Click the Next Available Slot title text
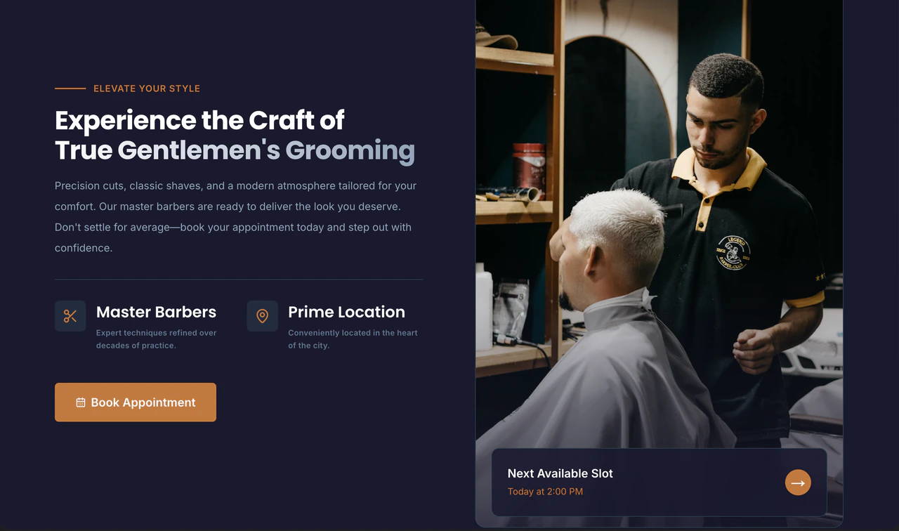Viewport: 899px width, 531px height. coord(560,473)
